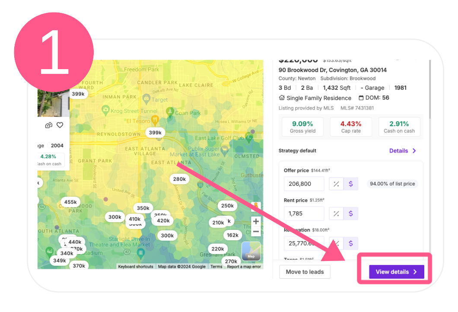Image resolution: width=458 pixels, height=312 pixels.
Task: Open Street View with the pegman icon
Action: pos(256,206)
